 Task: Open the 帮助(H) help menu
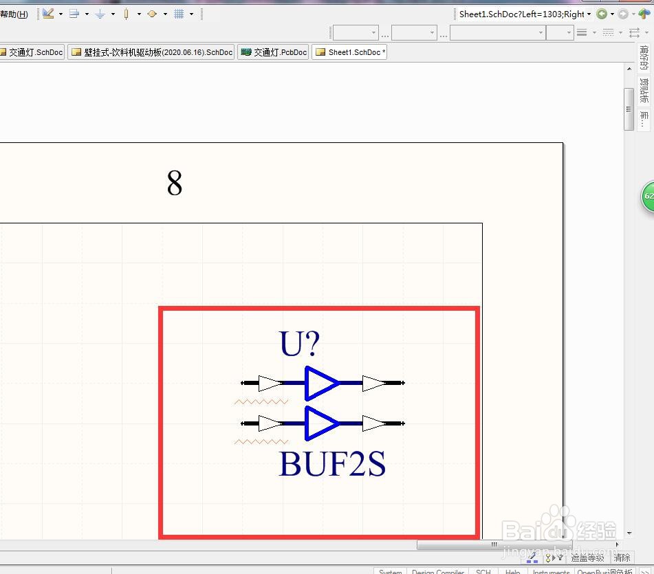[x=14, y=14]
